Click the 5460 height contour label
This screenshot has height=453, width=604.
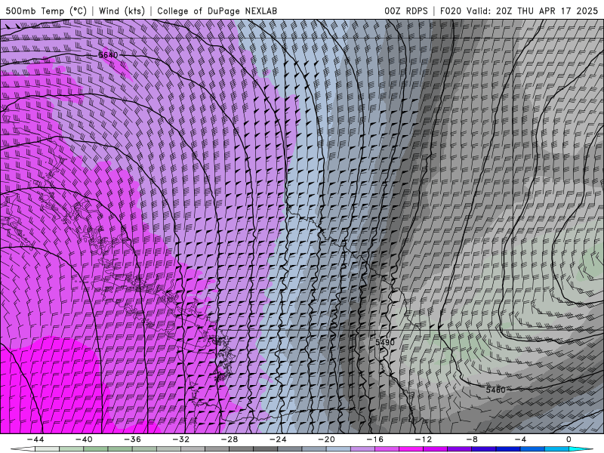(x=495, y=390)
